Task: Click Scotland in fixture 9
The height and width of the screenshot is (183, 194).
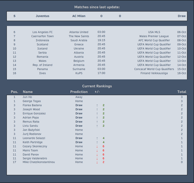Action: click(x=42, y=45)
